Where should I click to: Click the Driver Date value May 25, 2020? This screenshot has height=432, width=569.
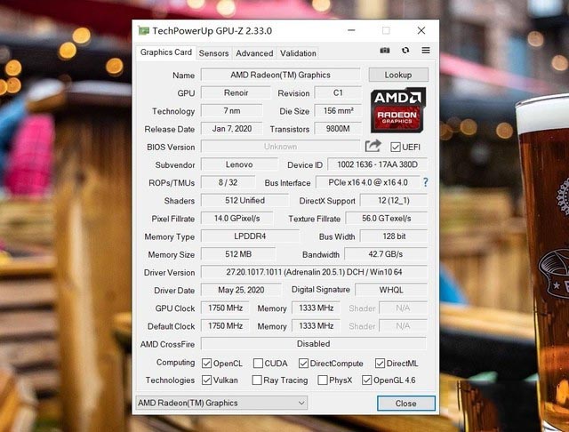pyautogui.click(x=241, y=290)
